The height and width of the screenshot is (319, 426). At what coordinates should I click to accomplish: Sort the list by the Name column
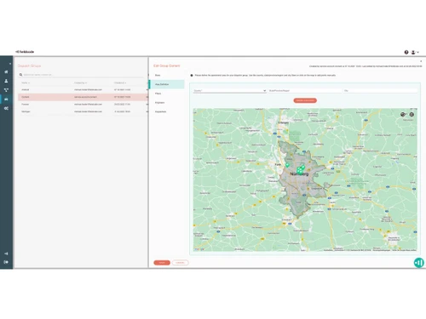tap(26, 83)
